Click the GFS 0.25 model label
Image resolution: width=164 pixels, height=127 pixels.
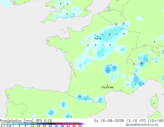pos(44,121)
